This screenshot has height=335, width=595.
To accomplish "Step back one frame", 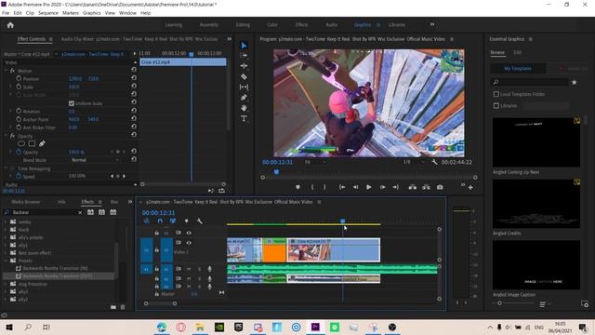I will (355, 187).
